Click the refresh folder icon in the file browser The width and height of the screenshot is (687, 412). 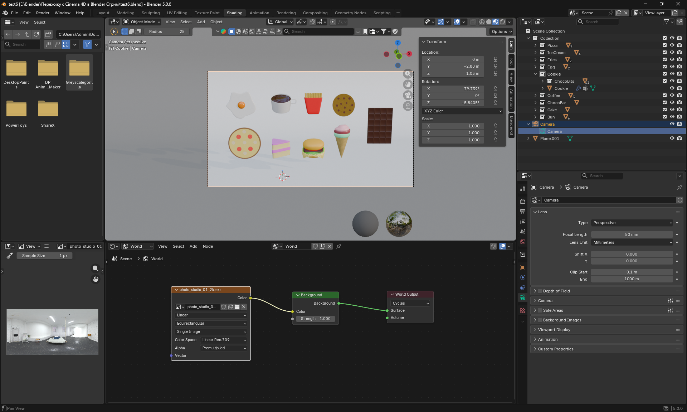tap(36, 34)
